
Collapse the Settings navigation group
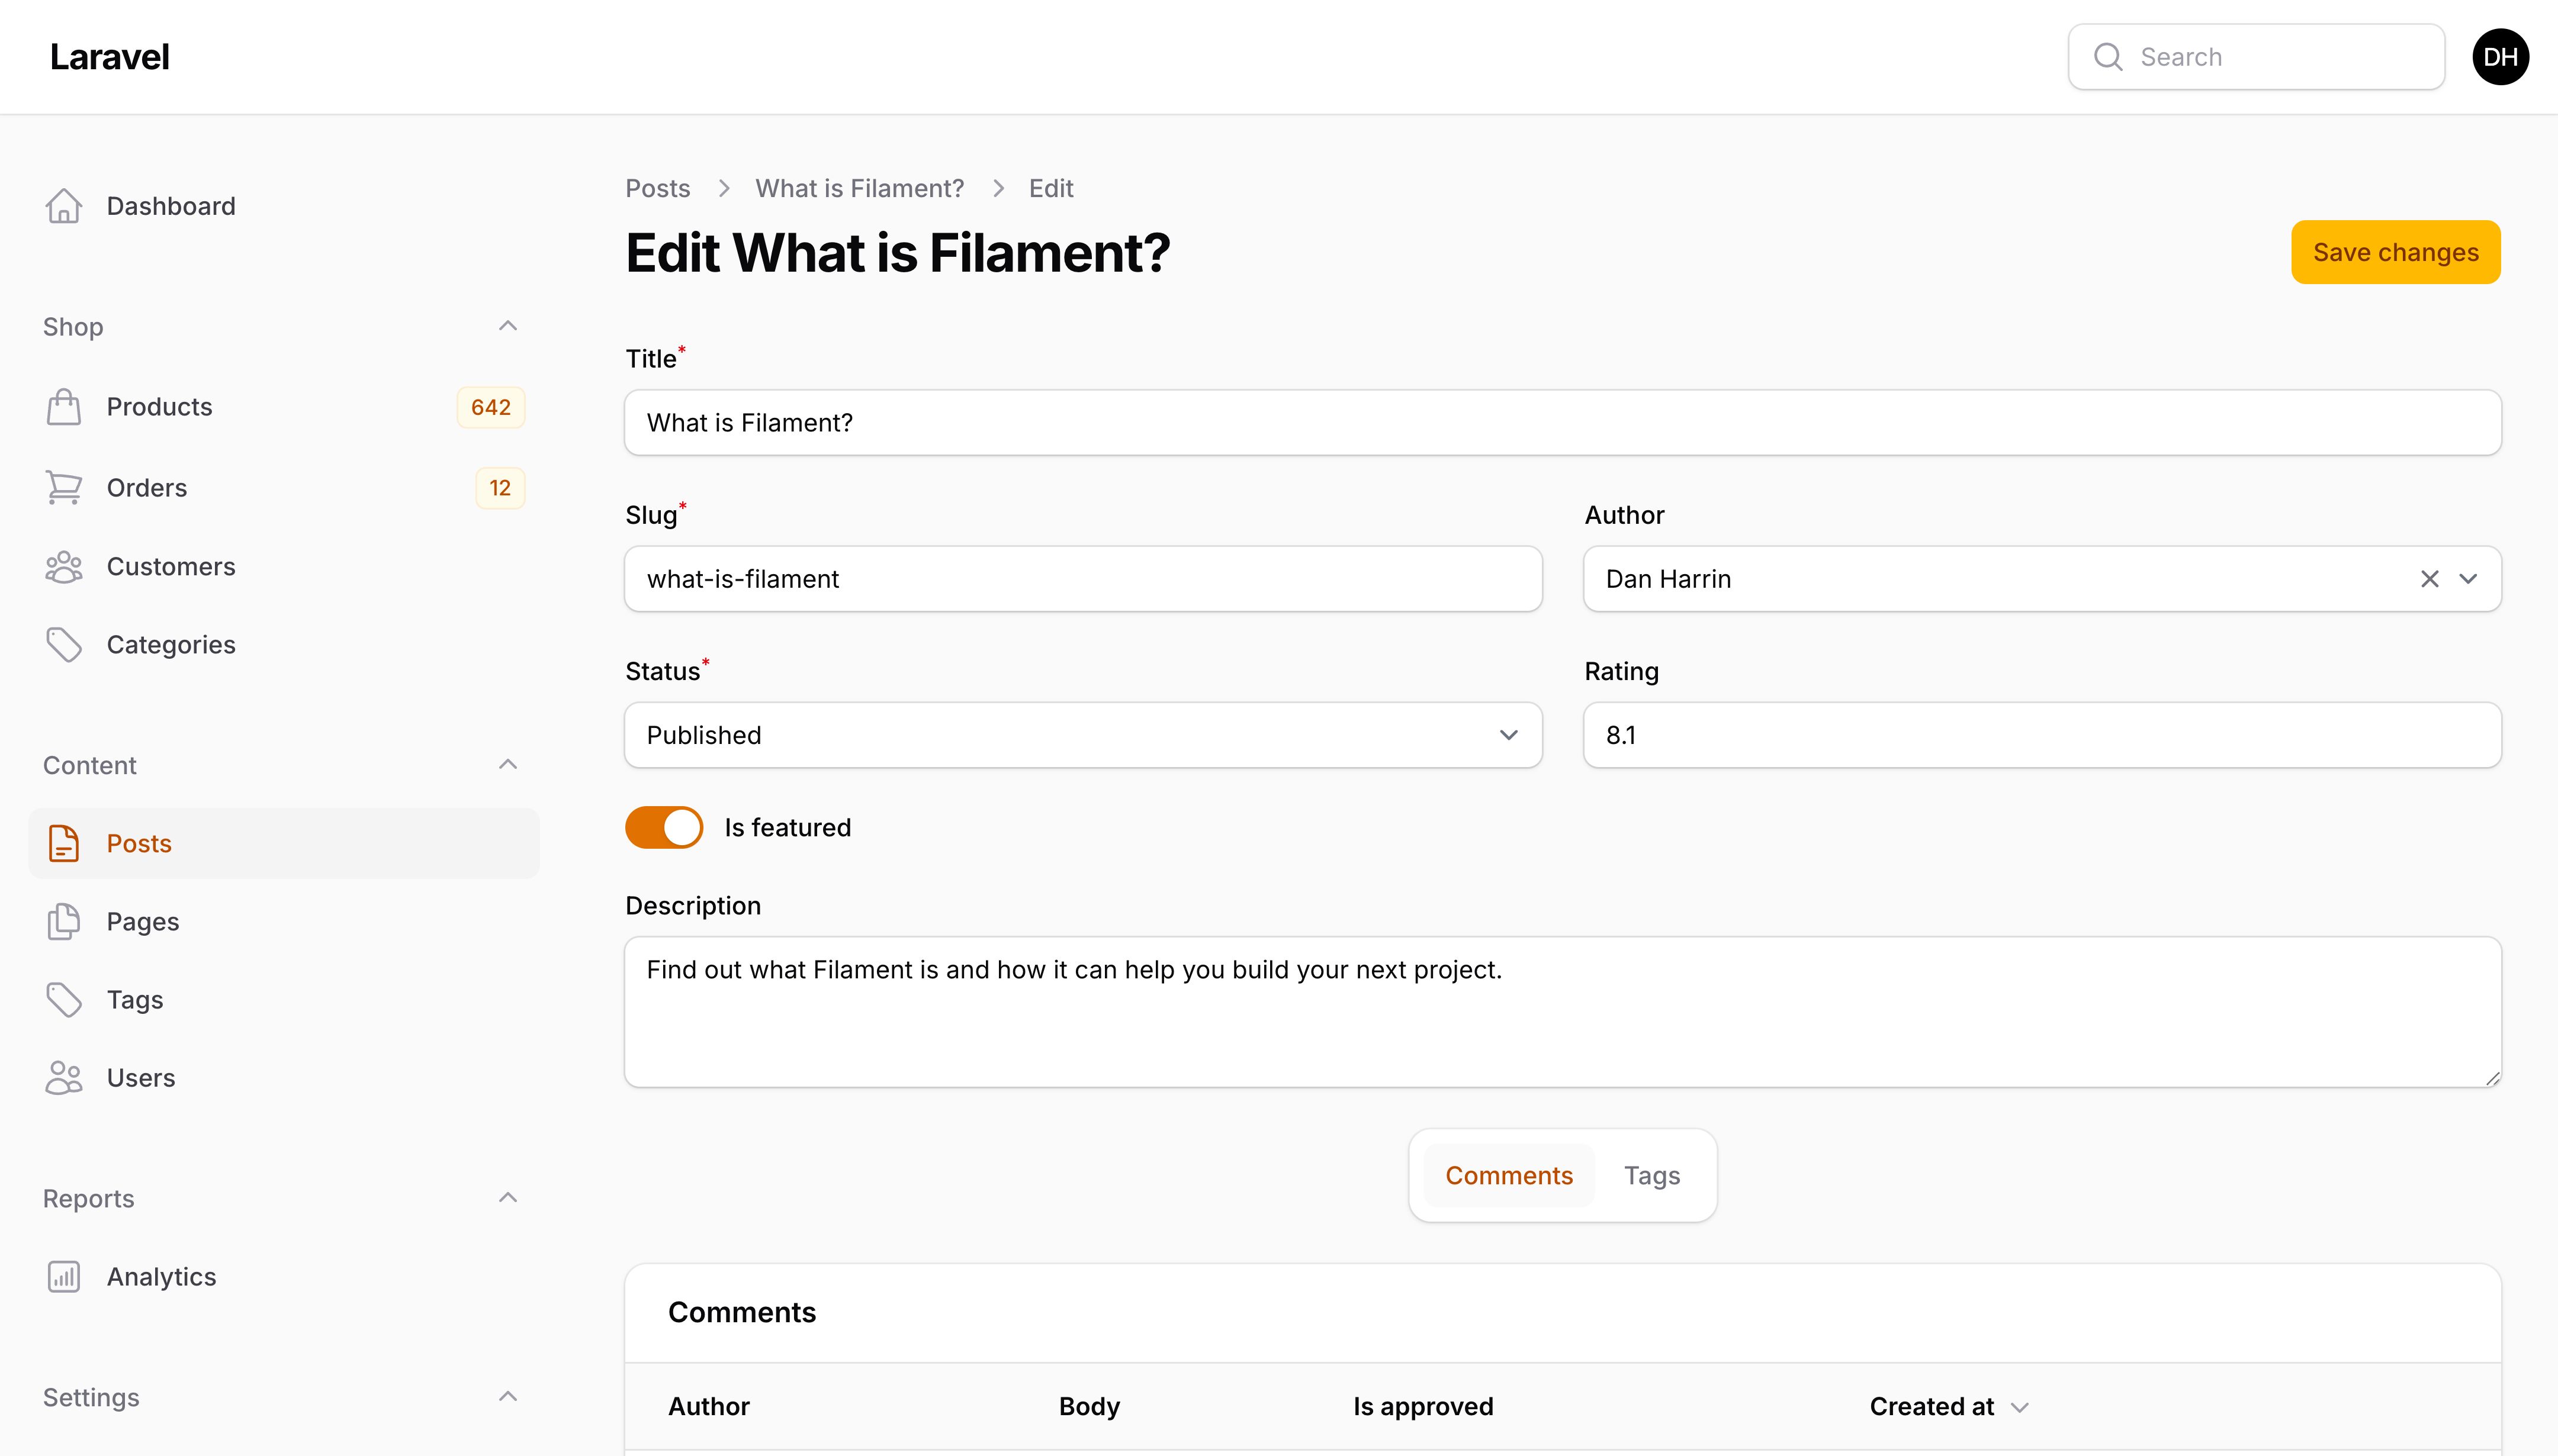pos(508,1397)
